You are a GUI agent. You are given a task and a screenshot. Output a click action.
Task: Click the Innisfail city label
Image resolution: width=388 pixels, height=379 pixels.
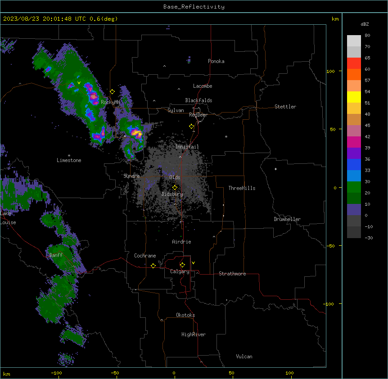(x=187, y=147)
